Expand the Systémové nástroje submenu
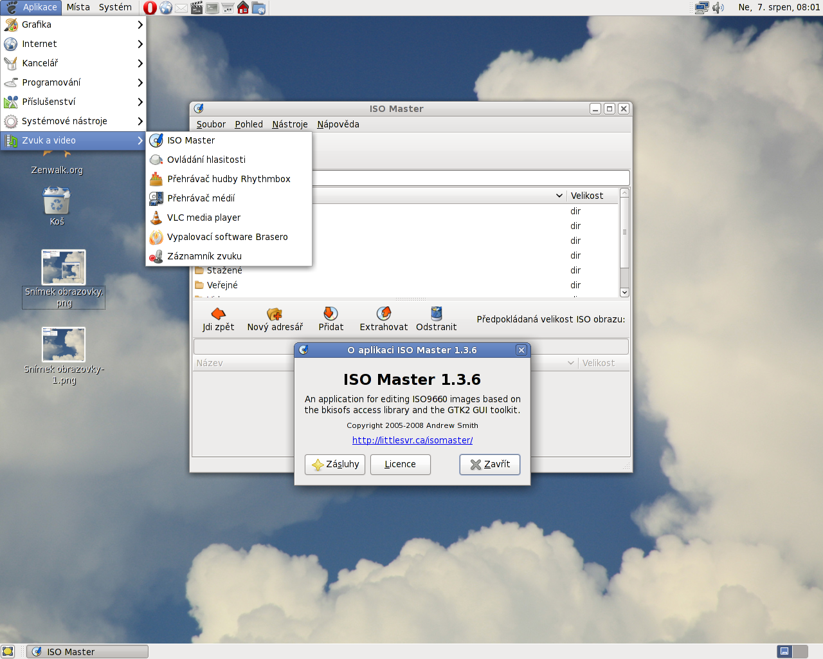Image resolution: width=823 pixels, height=659 pixels. click(x=73, y=121)
